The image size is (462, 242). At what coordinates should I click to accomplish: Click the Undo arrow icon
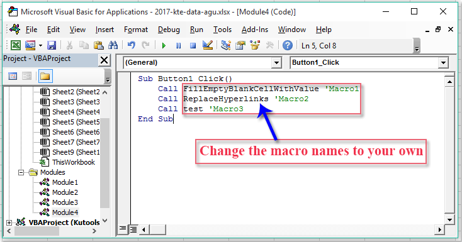pos(131,45)
